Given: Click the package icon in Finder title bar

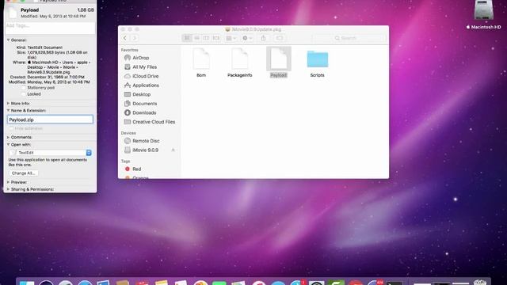Looking at the screenshot, I should click(x=227, y=29).
